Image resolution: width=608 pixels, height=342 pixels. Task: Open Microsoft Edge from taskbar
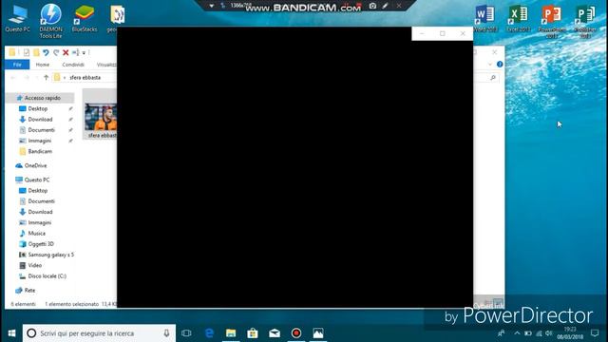[209, 333]
